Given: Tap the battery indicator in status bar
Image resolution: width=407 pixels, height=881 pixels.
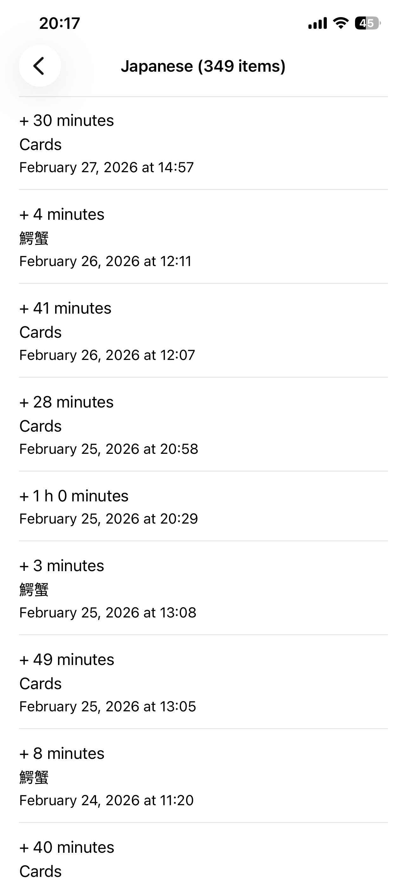Looking at the screenshot, I should tap(367, 23).
